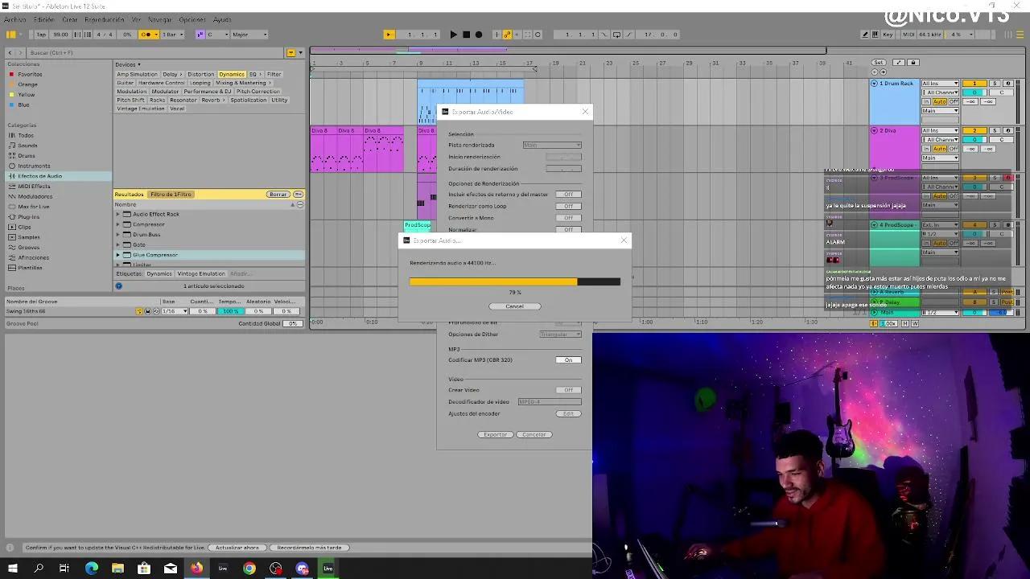
Task: Enable Normalizar in the export options
Action: 568,229
